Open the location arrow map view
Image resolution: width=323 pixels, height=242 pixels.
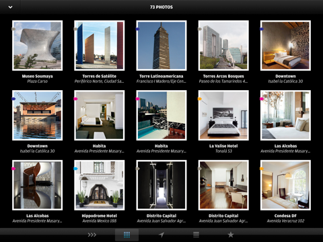coord(161,235)
